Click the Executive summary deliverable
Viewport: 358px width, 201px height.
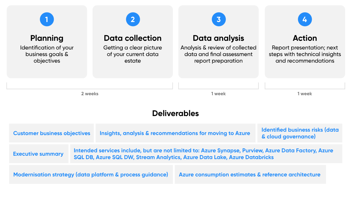click(x=38, y=154)
